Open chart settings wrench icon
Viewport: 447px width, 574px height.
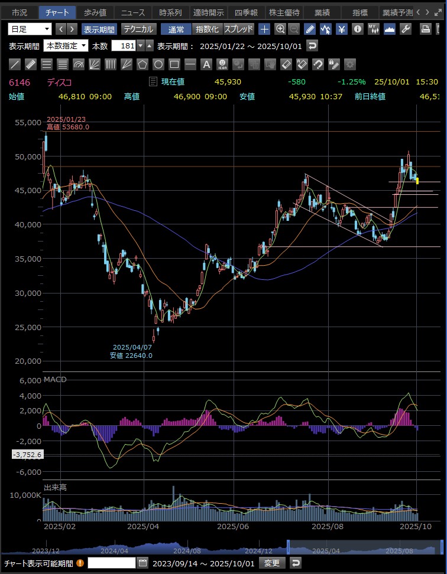coord(406,29)
